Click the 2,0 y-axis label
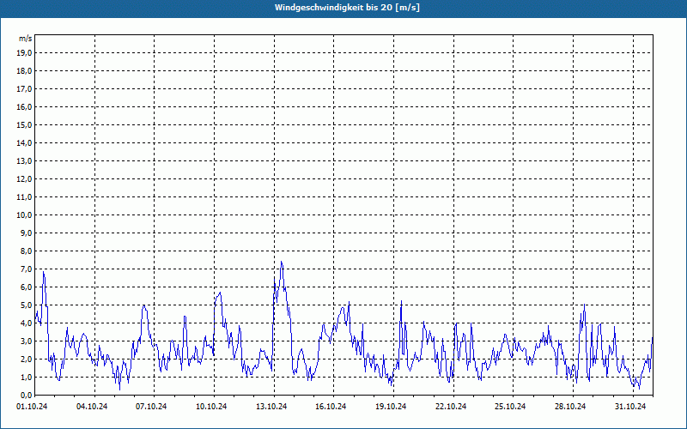 click(27, 359)
